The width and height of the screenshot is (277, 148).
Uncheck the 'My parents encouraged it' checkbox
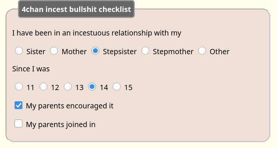pyautogui.click(x=19, y=105)
